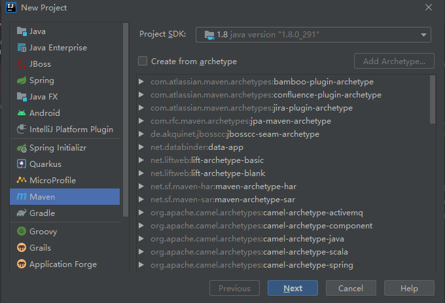
Task: Click the MicroProfile icon
Action: [22, 181]
